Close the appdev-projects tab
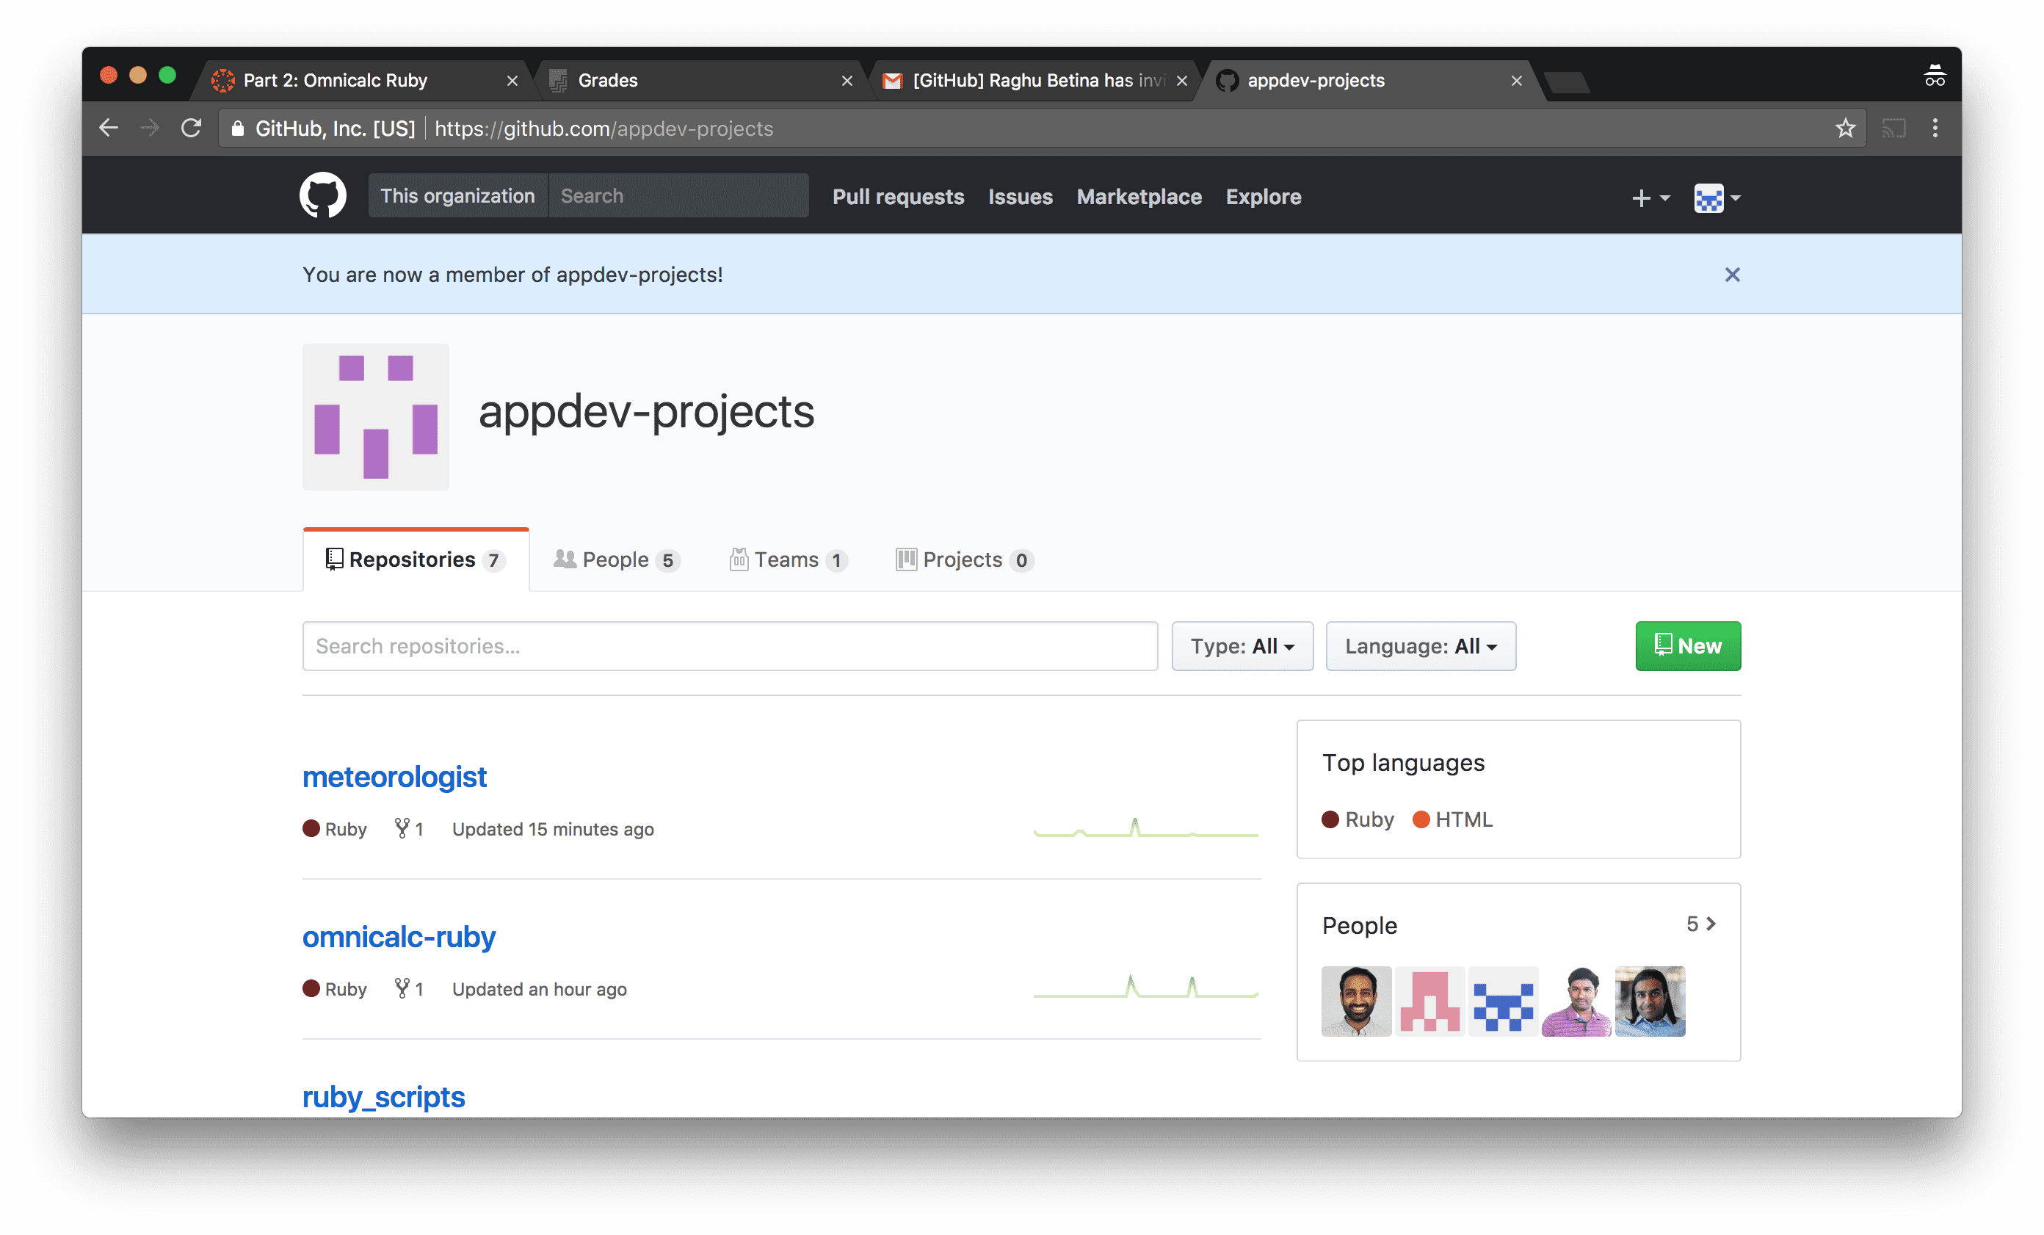This screenshot has width=2044, height=1235. [1516, 81]
